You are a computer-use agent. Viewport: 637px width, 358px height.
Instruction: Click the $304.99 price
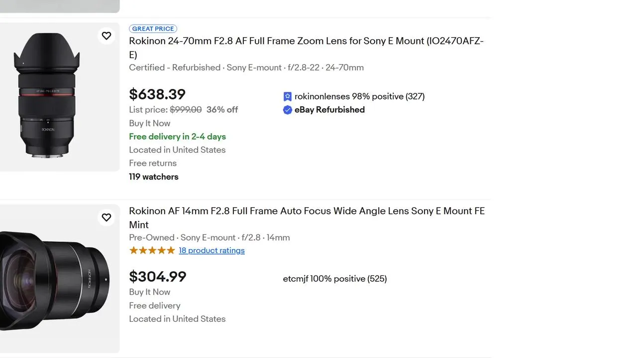click(x=158, y=276)
